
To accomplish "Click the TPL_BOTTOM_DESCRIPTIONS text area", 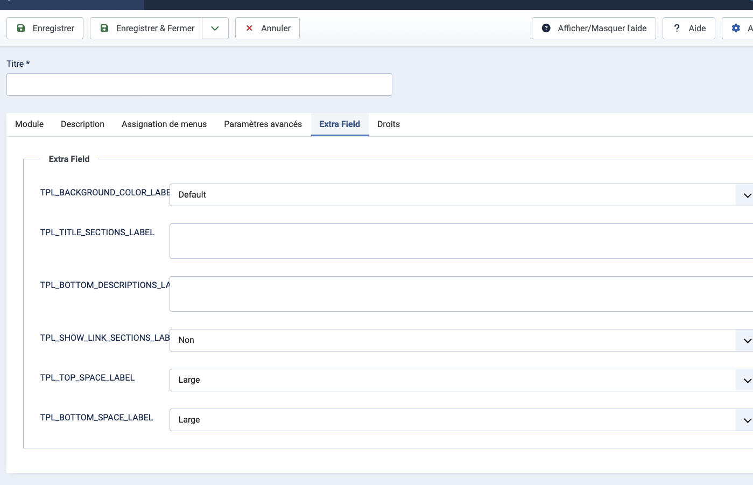I will click(461, 294).
